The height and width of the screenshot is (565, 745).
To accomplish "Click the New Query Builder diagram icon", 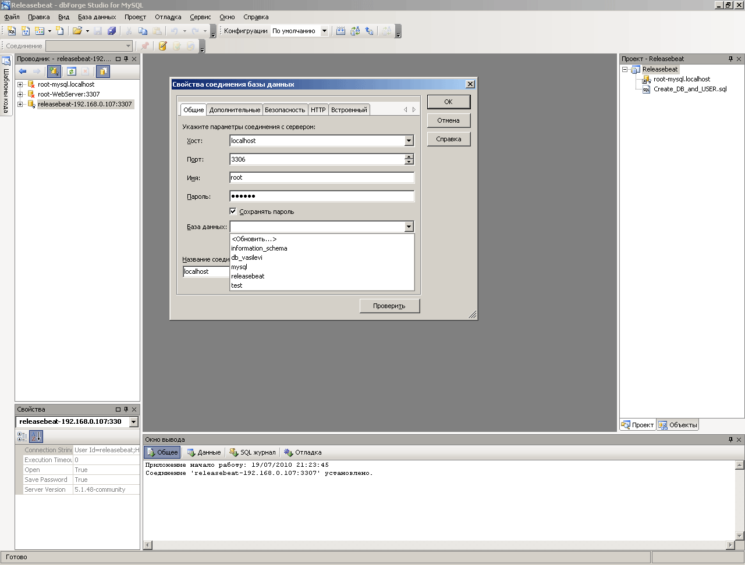I will coord(26,31).
